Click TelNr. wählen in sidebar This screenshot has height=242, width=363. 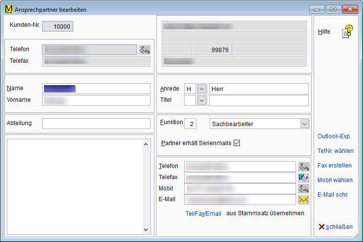coord(335,151)
